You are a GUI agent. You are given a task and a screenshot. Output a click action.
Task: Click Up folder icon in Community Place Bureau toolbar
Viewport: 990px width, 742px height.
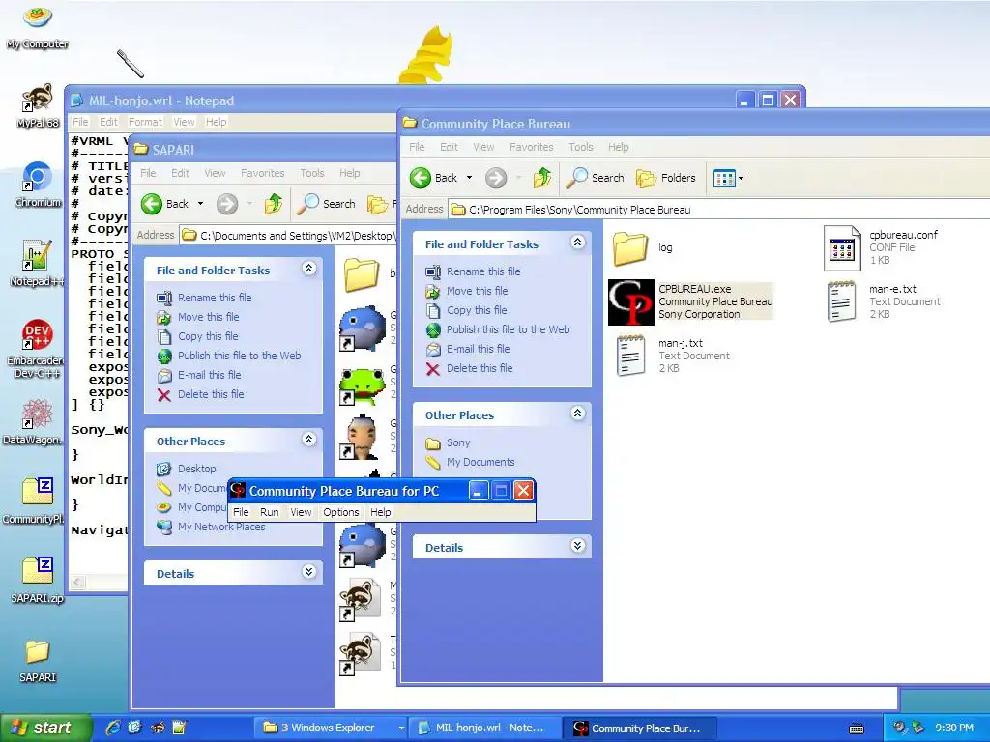click(x=541, y=178)
